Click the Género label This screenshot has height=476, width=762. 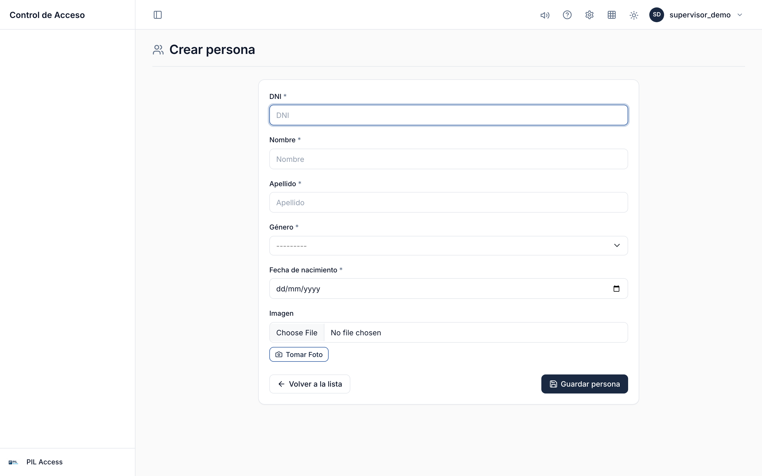281,227
